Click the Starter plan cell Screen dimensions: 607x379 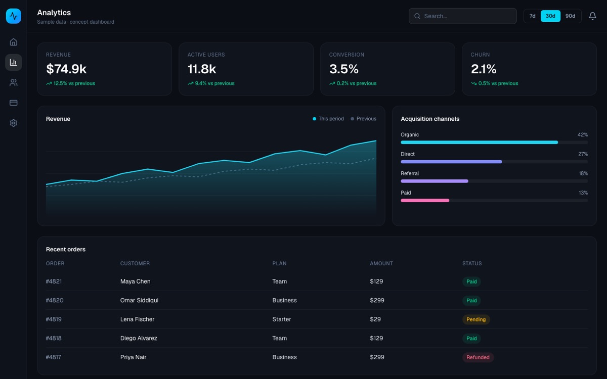pyautogui.click(x=282, y=319)
